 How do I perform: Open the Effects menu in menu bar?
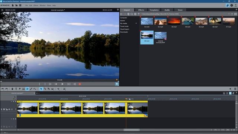36,6
